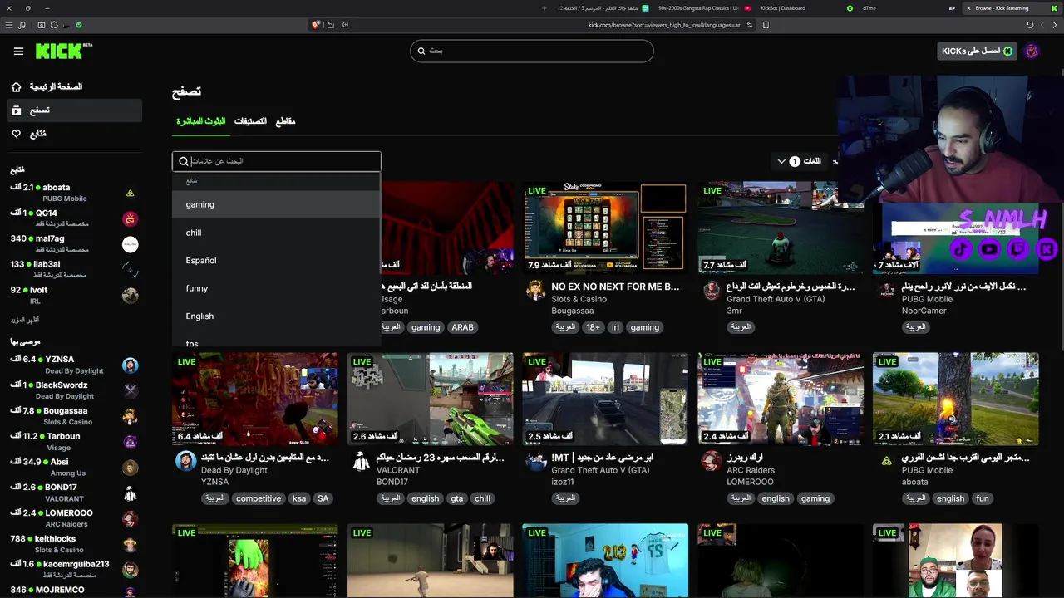Click gta tag under BOND17 stream
Screen dimensions: 1064x598
(x=457, y=498)
